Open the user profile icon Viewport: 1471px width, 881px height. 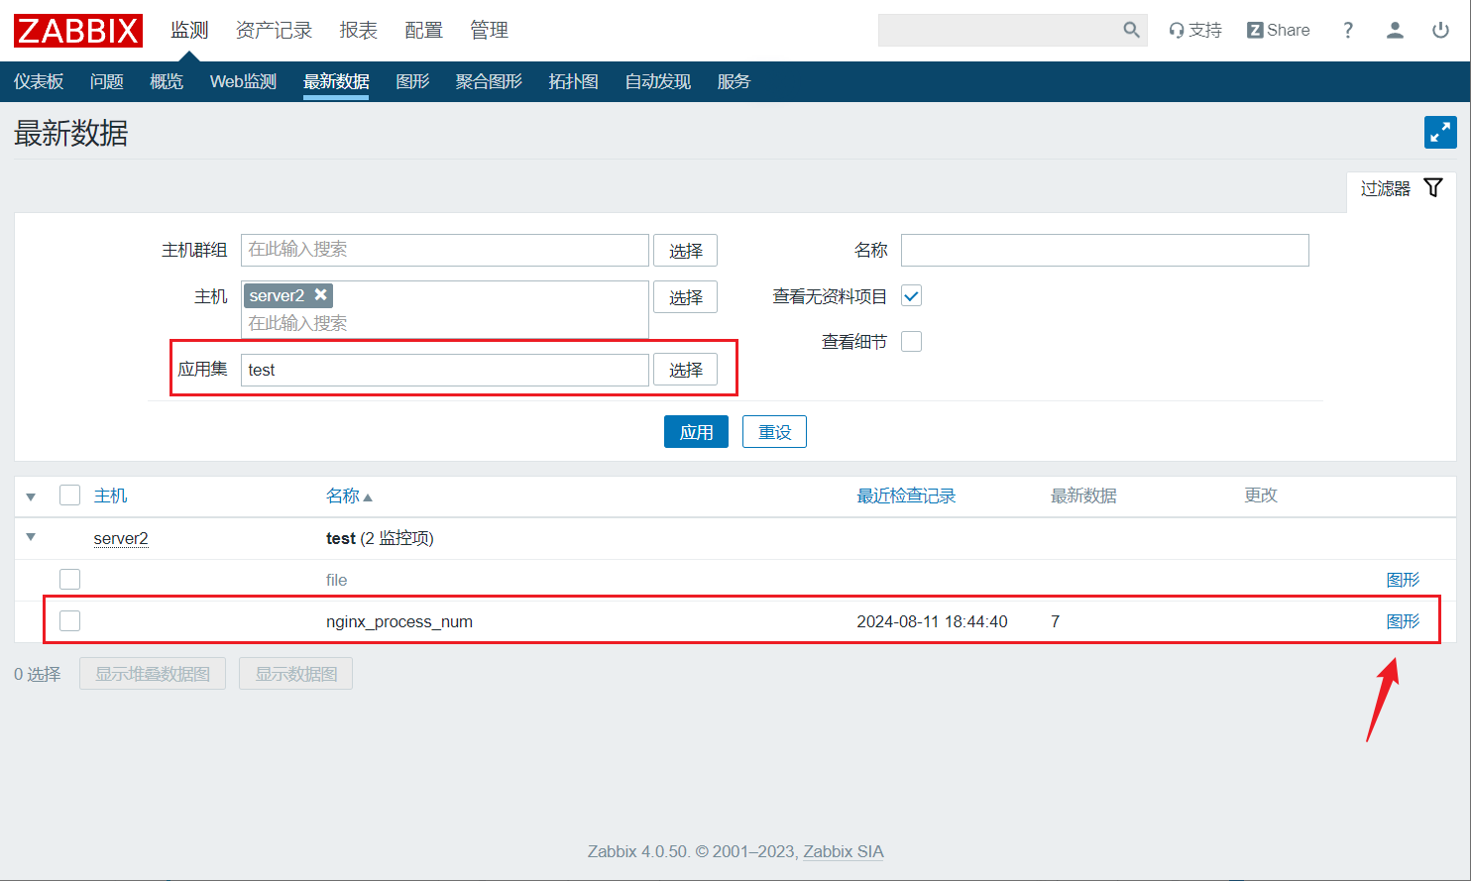(x=1395, y=30)
